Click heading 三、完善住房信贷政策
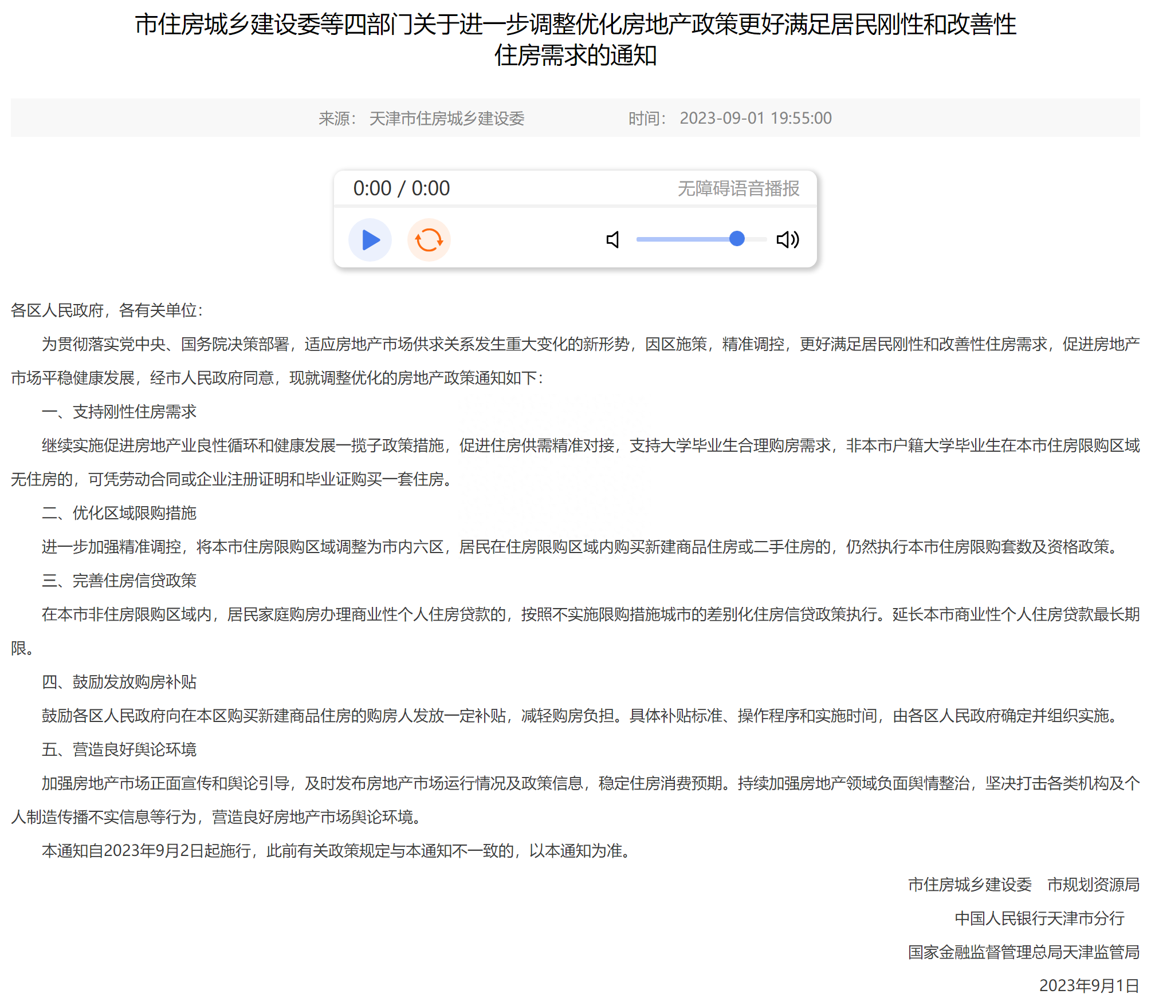The height and width of the screenshot is (1006, 1155). click(x=119, y=581)
